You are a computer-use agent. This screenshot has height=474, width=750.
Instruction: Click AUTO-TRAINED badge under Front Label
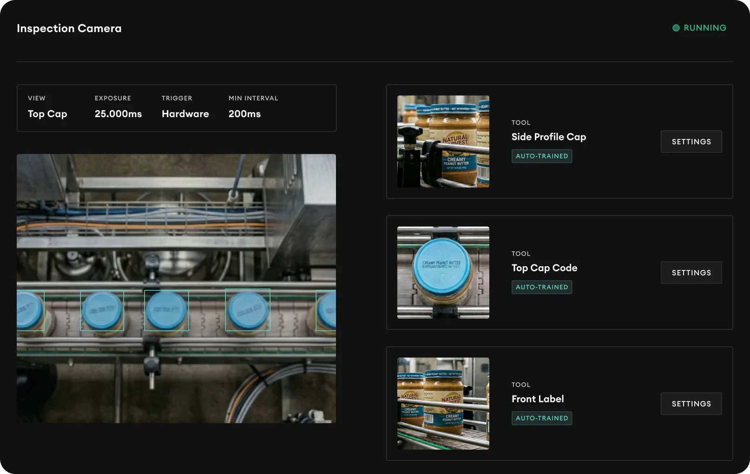point(541,418)
